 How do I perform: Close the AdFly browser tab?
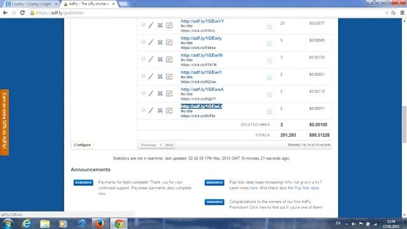click(x=113, y=4)
